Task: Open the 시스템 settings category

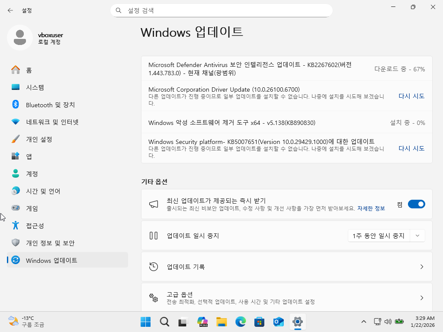Action: (x=67, y=87)
